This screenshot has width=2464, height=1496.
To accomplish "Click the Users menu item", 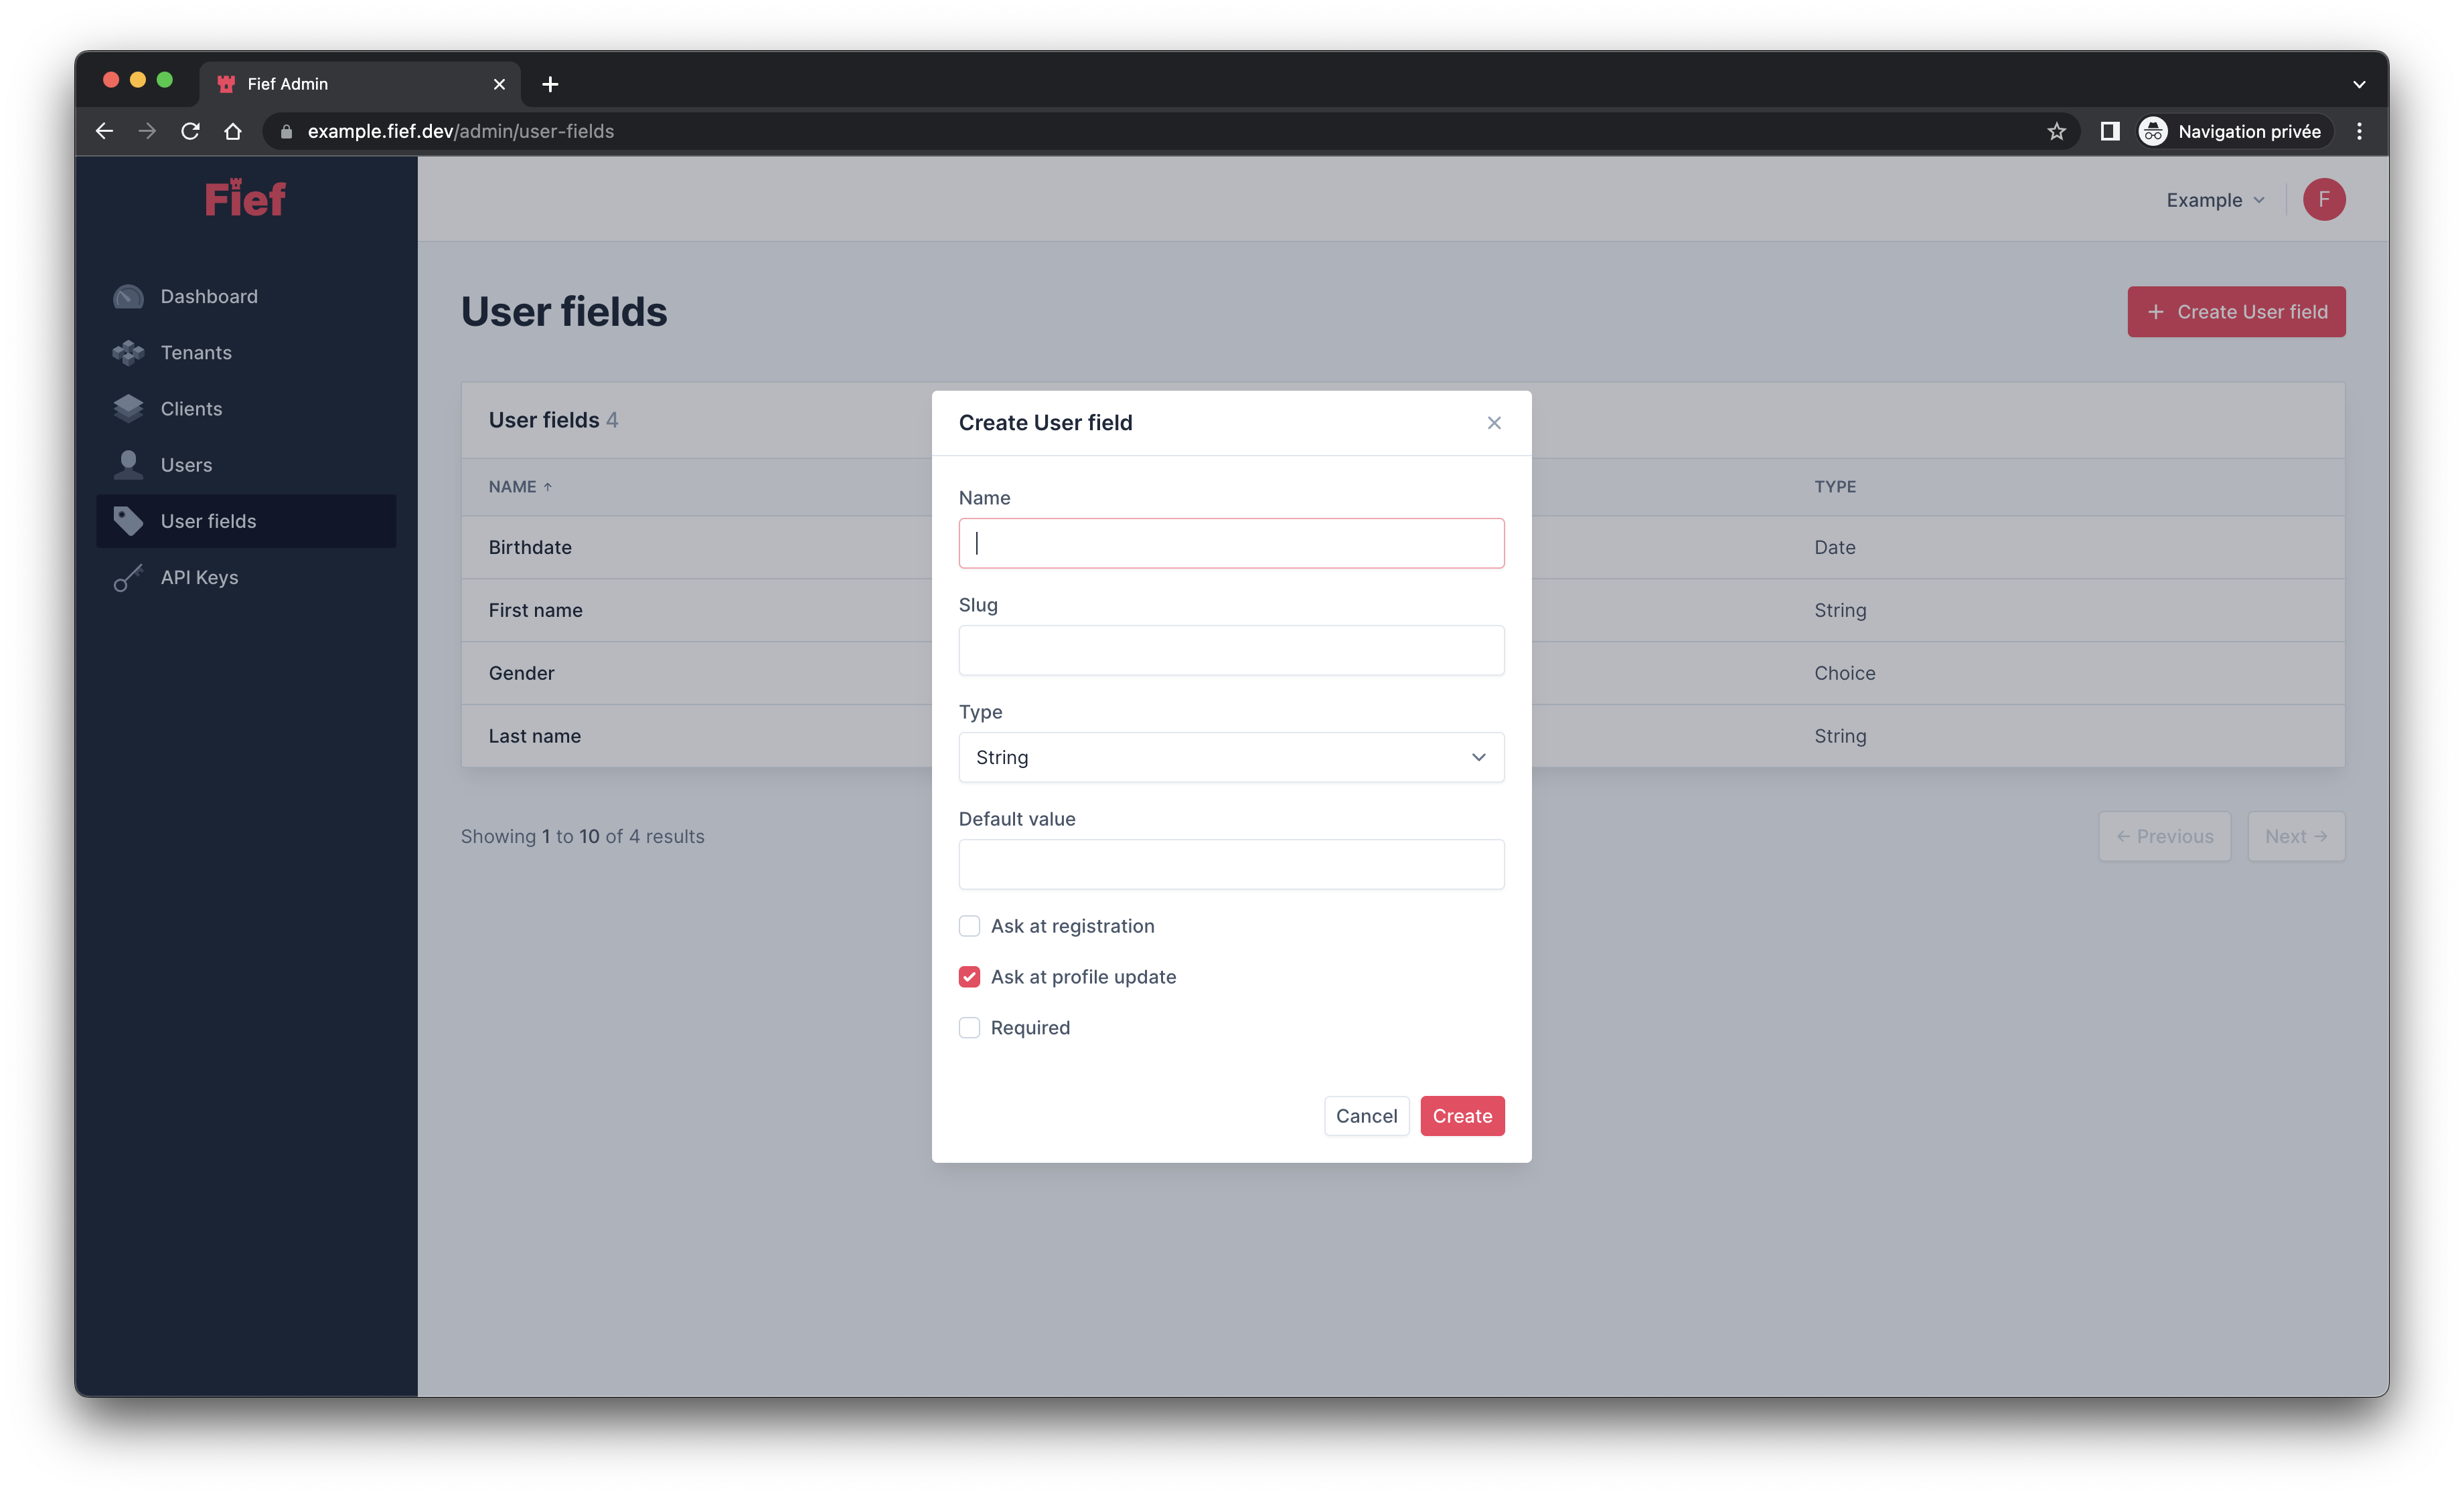I will 187,464.
